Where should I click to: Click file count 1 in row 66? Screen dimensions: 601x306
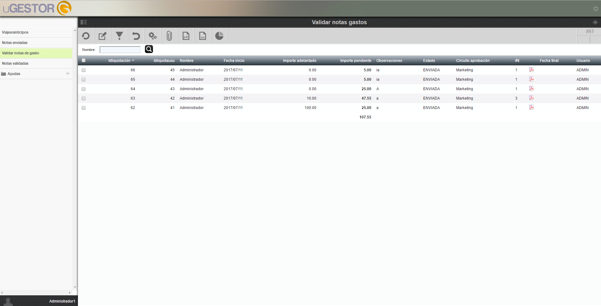(x=516, y=70)
